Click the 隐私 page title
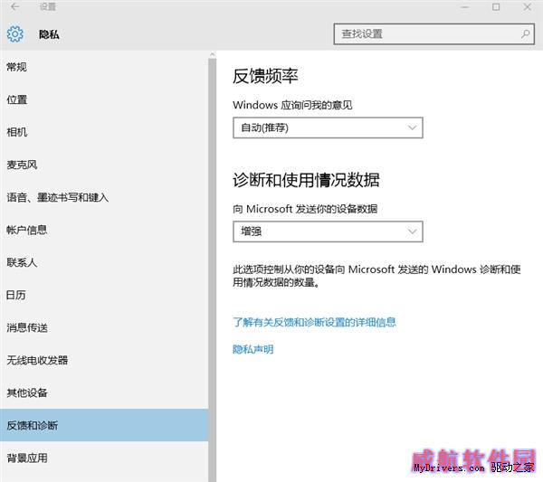Viewport: 543px width, 482px height. (49, 34)
